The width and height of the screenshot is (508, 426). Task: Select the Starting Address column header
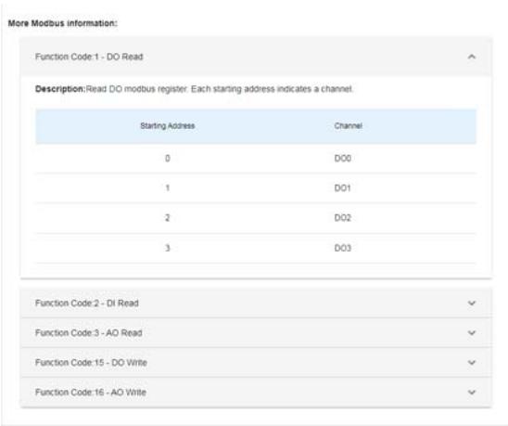(x=167, y=126)
